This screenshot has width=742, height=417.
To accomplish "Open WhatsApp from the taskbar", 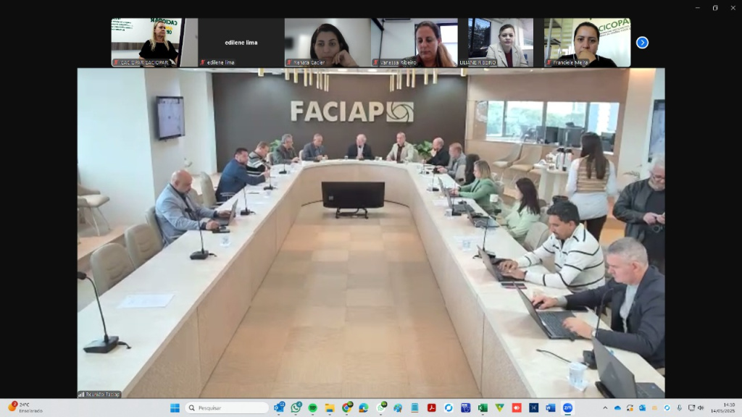I will pos(296,406).
